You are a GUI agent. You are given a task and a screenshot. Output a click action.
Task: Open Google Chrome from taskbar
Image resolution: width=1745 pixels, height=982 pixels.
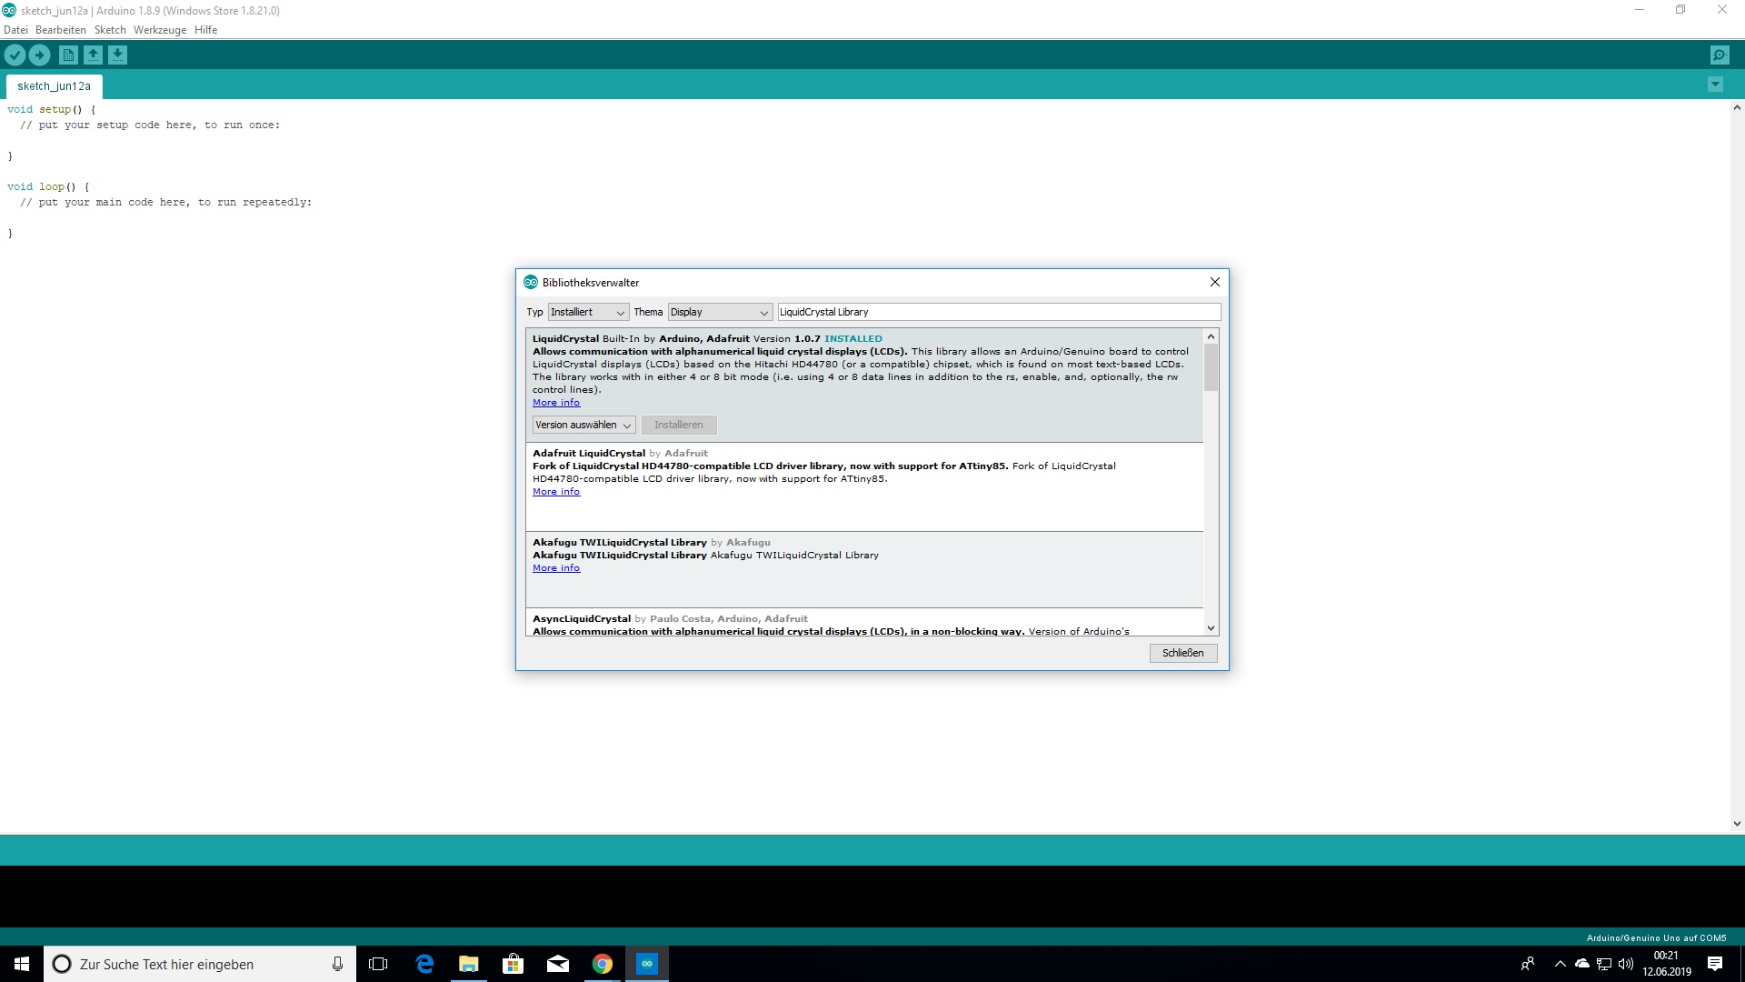[602, 964]
